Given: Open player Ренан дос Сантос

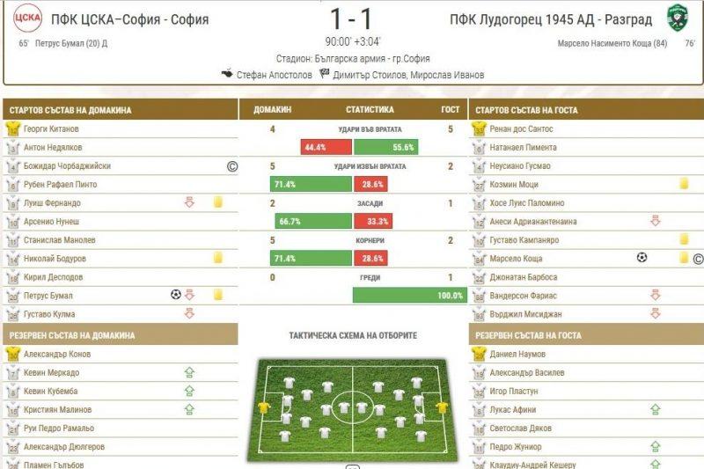Looking at the screenshot, I should pos(521,128).
